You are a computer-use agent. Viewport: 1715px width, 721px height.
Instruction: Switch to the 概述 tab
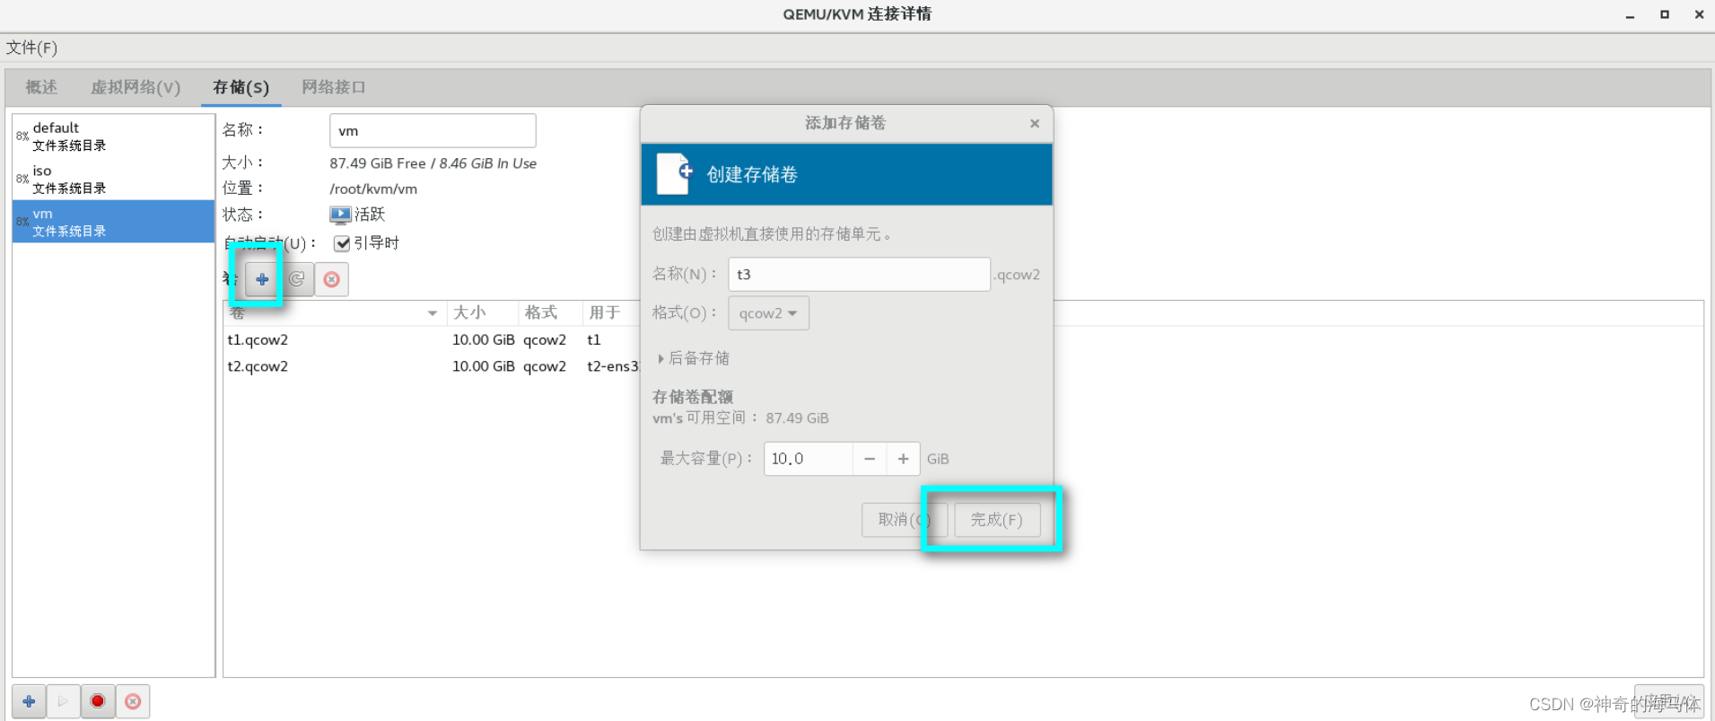[x=41, y=87]
